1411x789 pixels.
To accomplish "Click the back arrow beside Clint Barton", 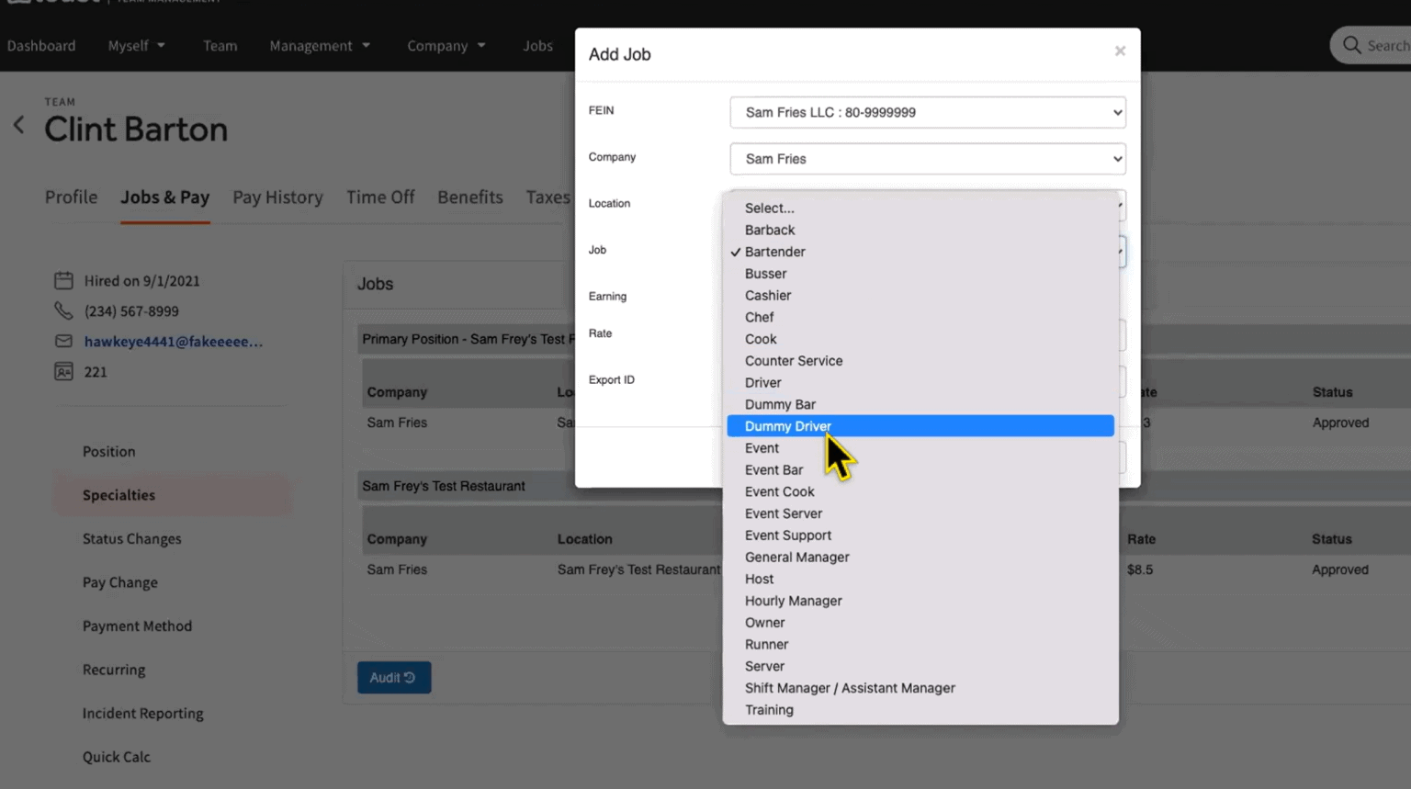I will pyautogui.click(x=18, y=126).
